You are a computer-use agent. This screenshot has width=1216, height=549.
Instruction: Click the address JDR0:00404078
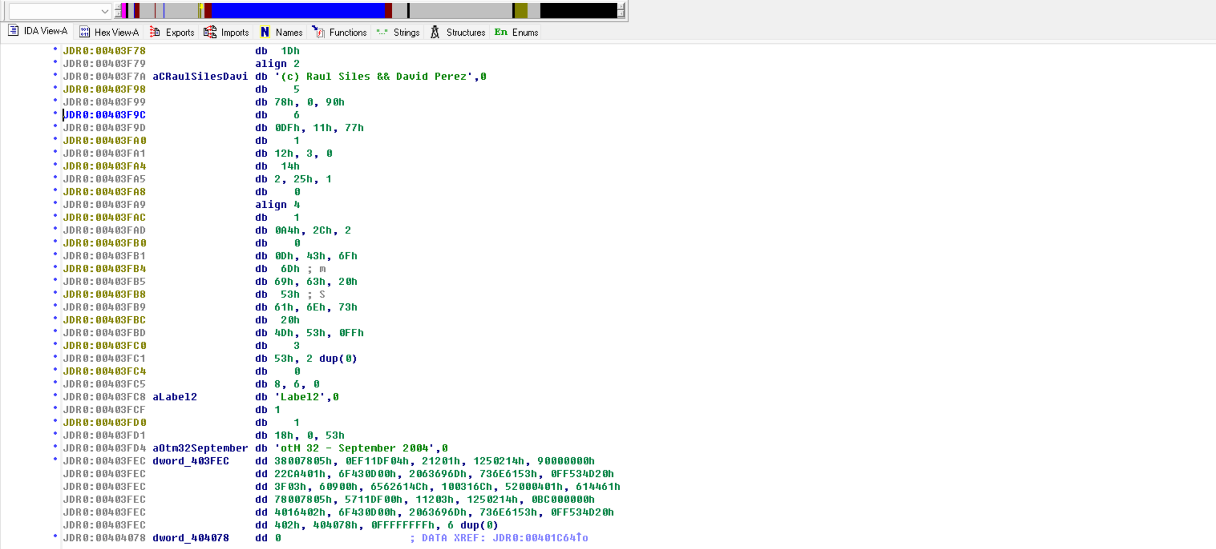click(x=104, y=538)
